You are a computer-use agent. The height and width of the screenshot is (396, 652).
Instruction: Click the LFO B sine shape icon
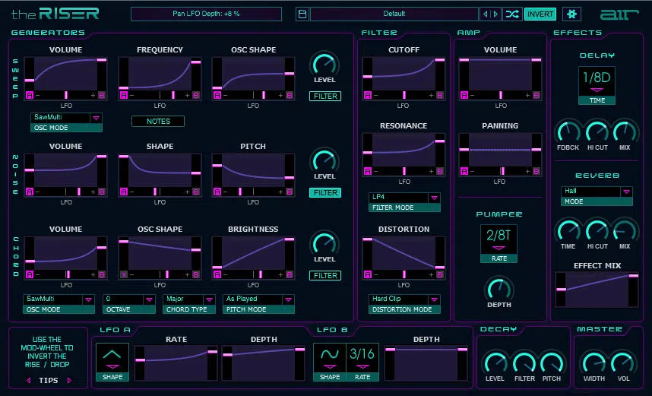(x=330, y=355)
